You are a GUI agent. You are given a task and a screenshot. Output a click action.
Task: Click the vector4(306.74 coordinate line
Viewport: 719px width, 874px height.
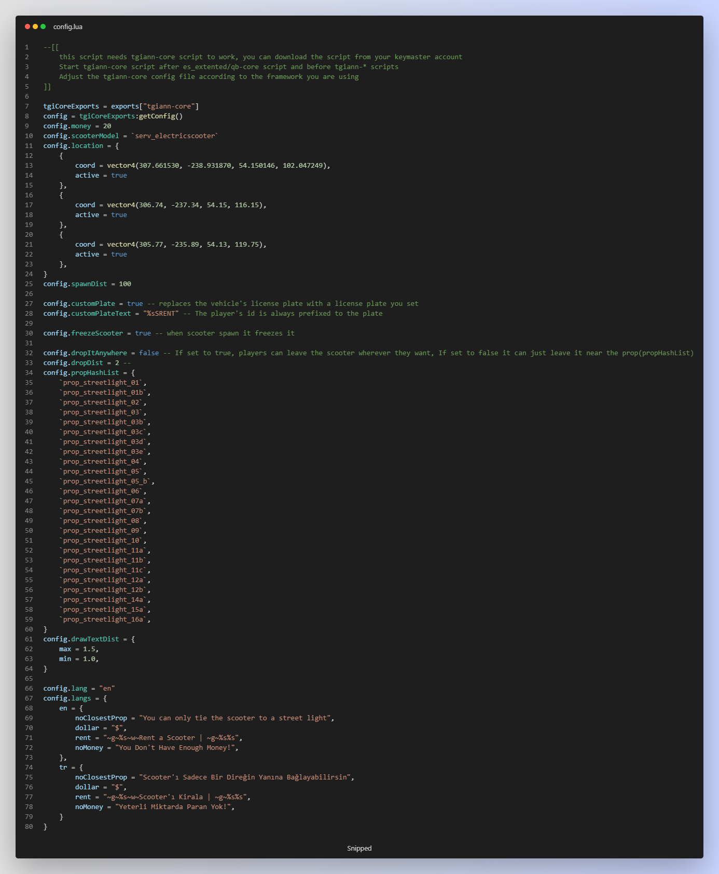click(171, 205)
